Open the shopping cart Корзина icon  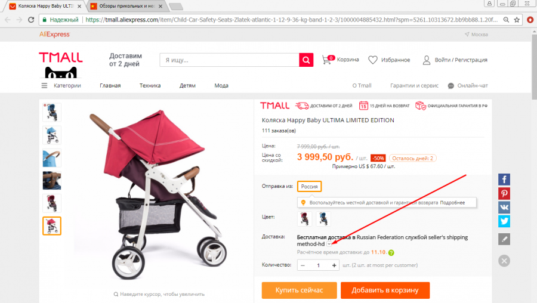327,60
